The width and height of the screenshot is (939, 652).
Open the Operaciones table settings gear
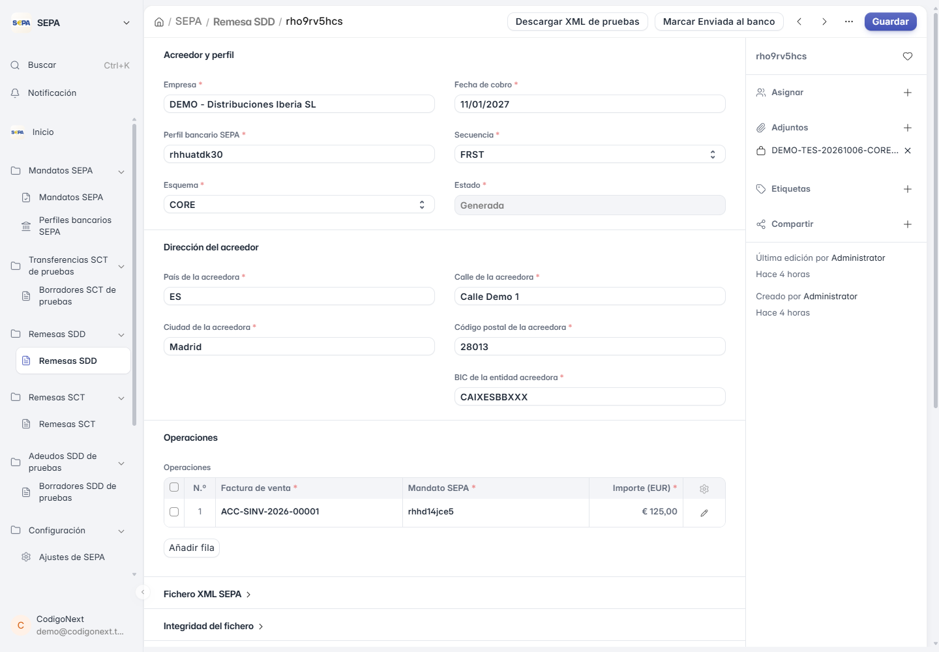(704, 489)
